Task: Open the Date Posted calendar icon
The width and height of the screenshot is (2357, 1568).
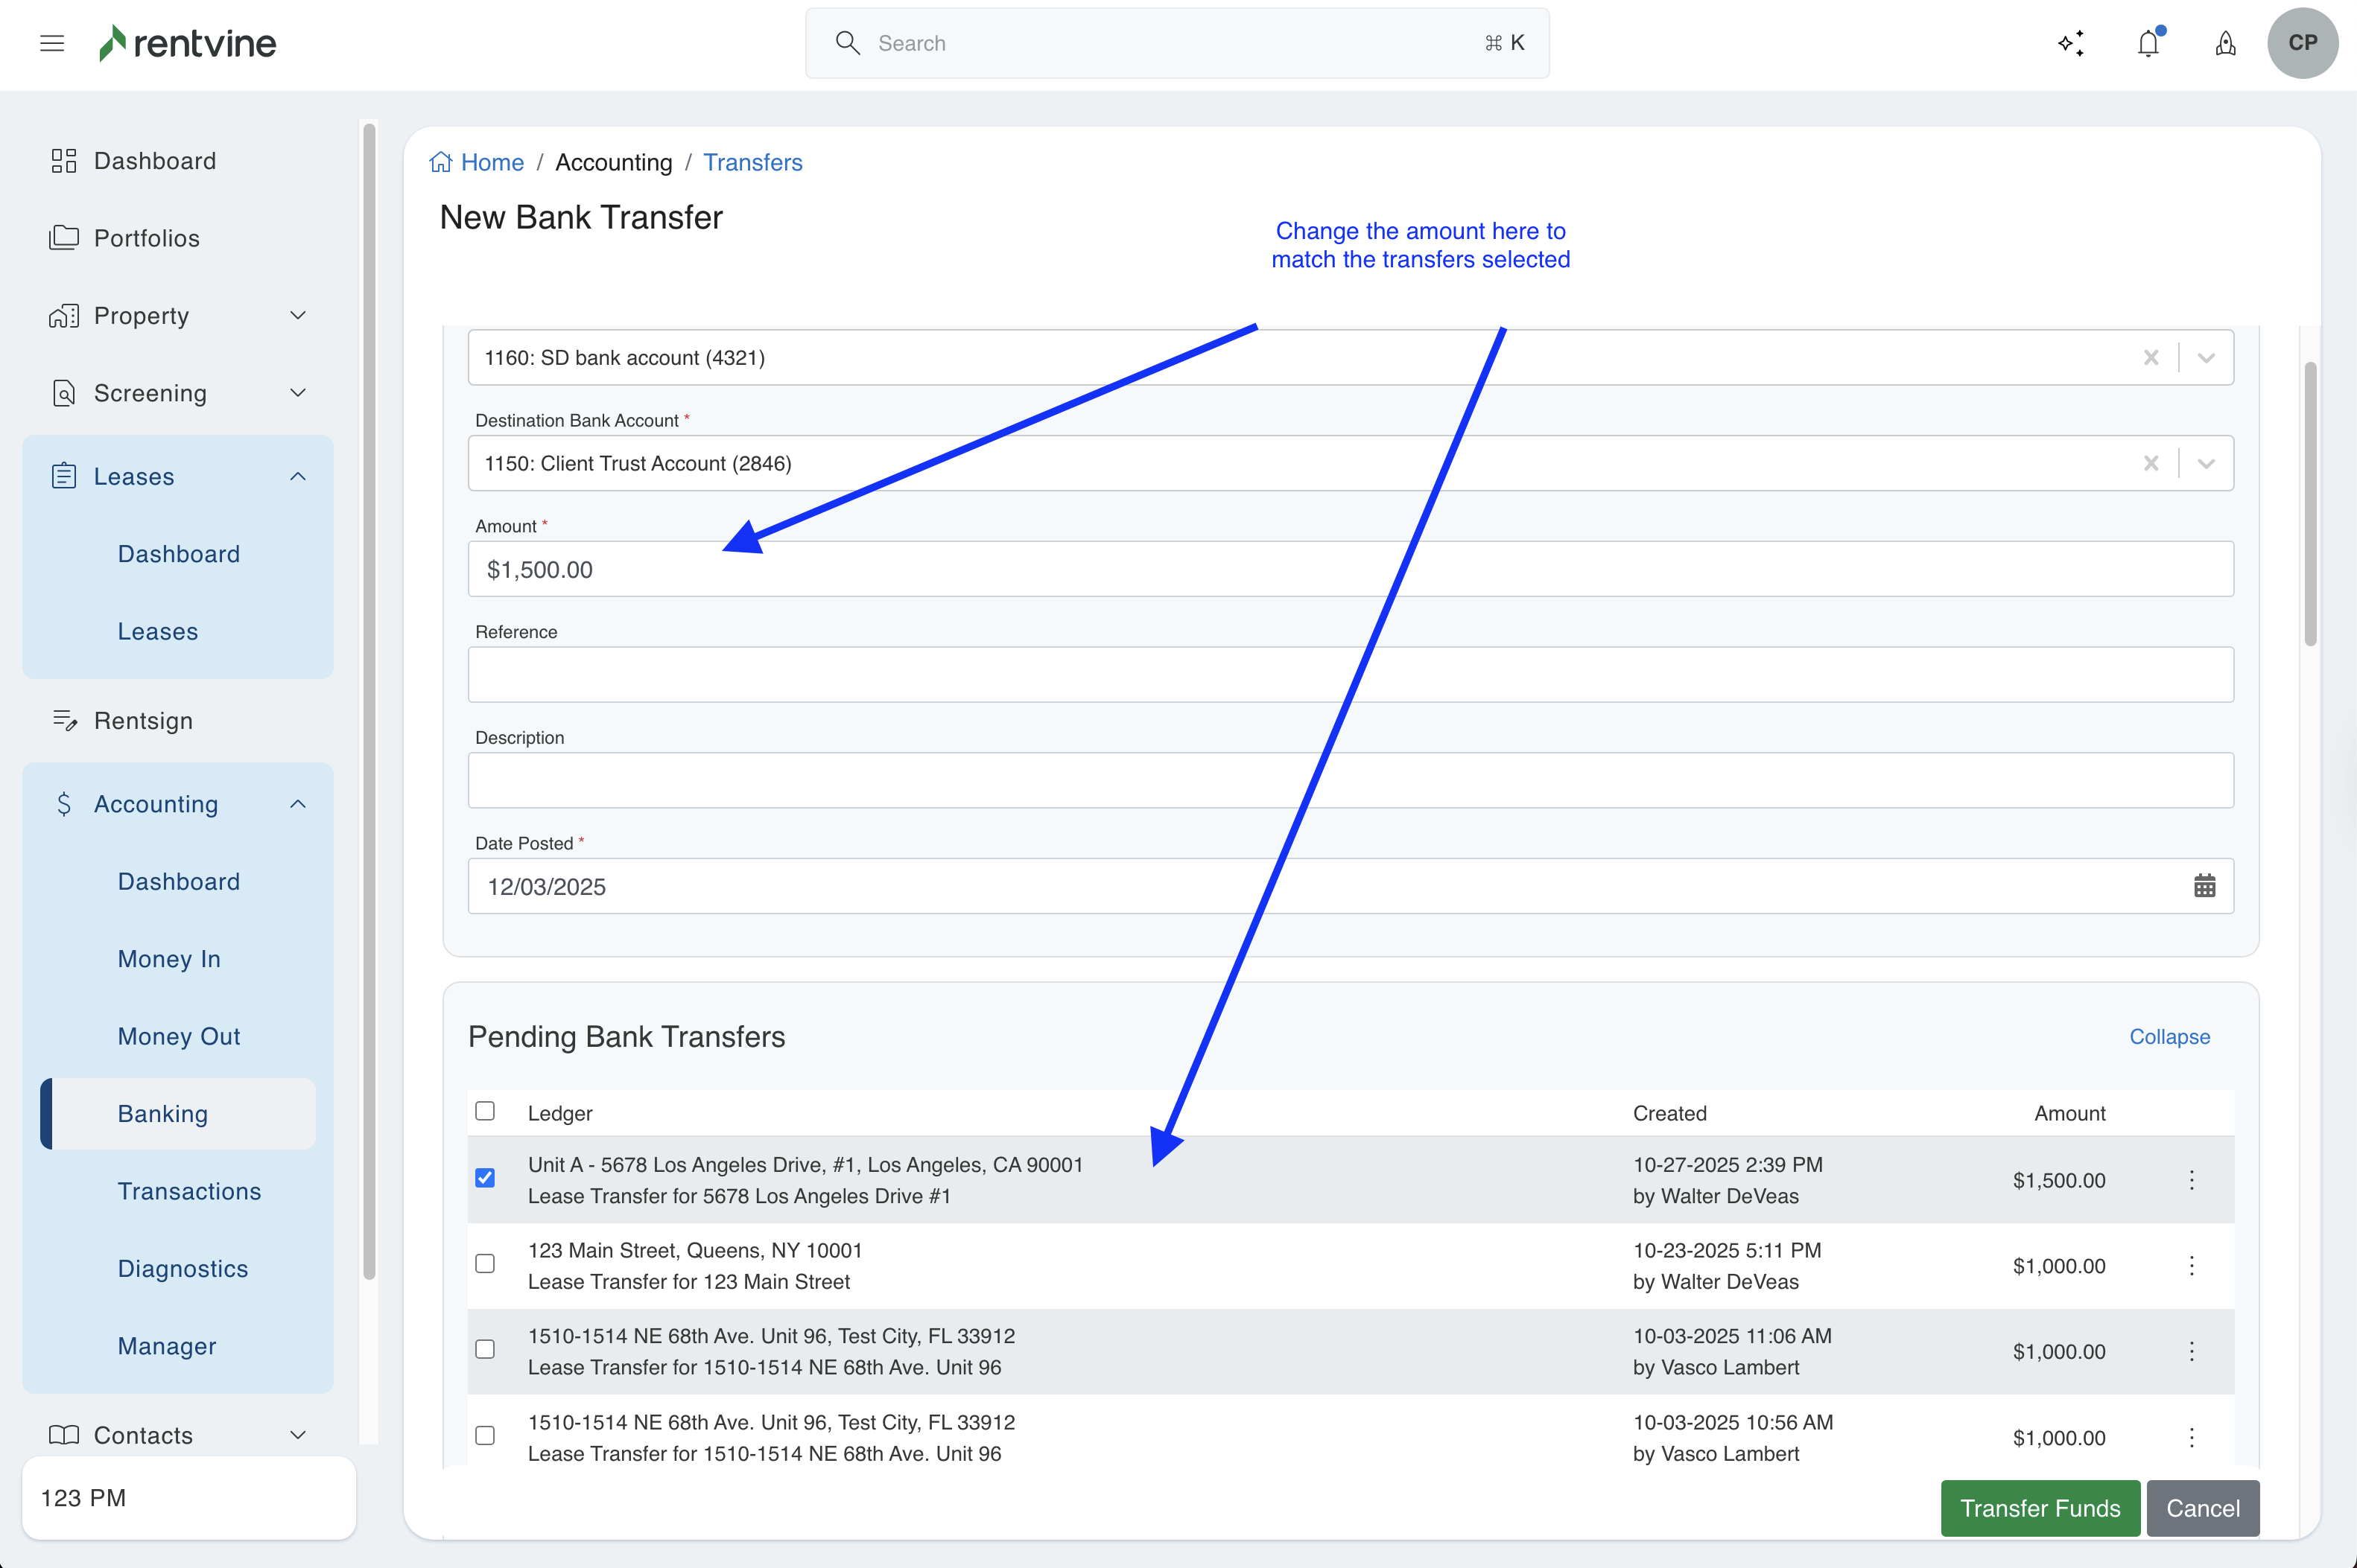Action: pos(2204,886)
